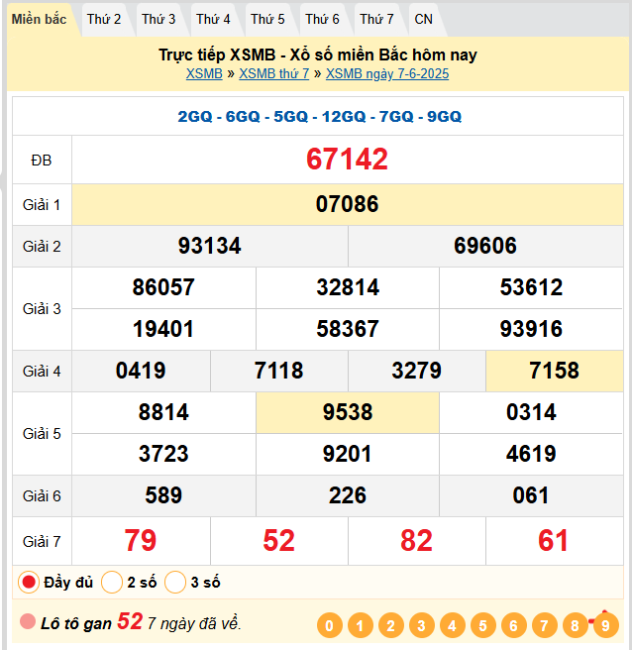Image resolution: width=632 pixels, height=650 pixels.
Task: Click the Giải 3 number 32814
Action: (x=348, y=287)
